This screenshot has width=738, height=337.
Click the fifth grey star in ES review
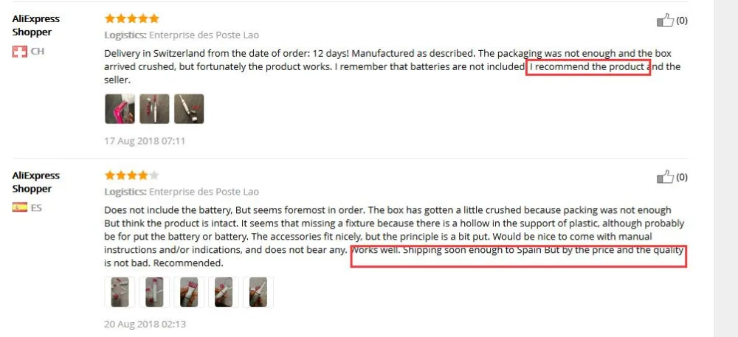154,176
